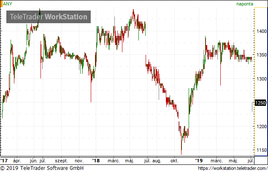The width and height of the screenshot is (268, 172).
Task: Click the 1400 price axis label
Action: (262, 31)
